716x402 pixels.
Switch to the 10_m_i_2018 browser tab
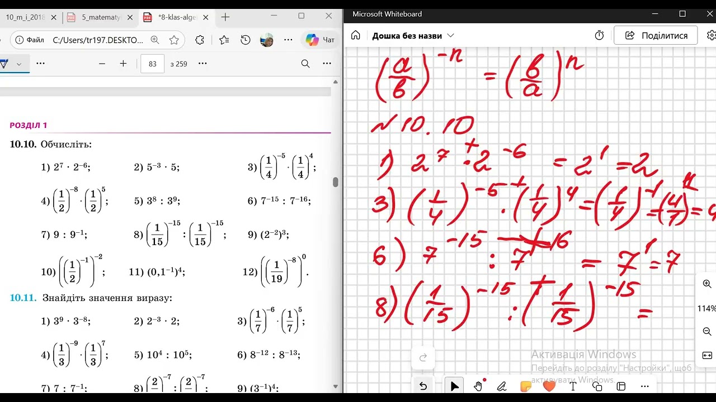coord(25,17)
